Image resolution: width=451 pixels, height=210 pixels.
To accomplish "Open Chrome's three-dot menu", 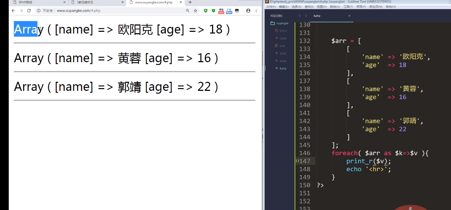I will click(256, 10).
